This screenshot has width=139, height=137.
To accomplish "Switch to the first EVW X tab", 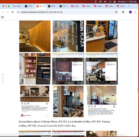I will click(x=29, y=6).
